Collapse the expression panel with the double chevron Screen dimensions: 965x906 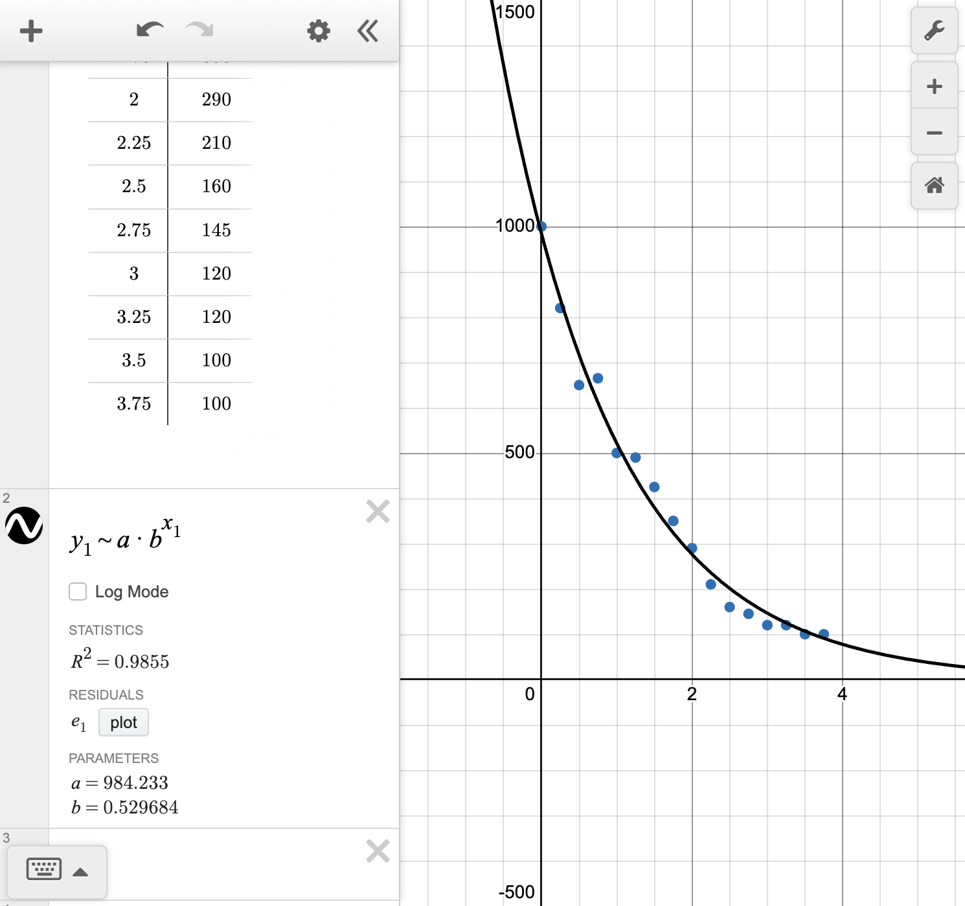coord(367,30)
